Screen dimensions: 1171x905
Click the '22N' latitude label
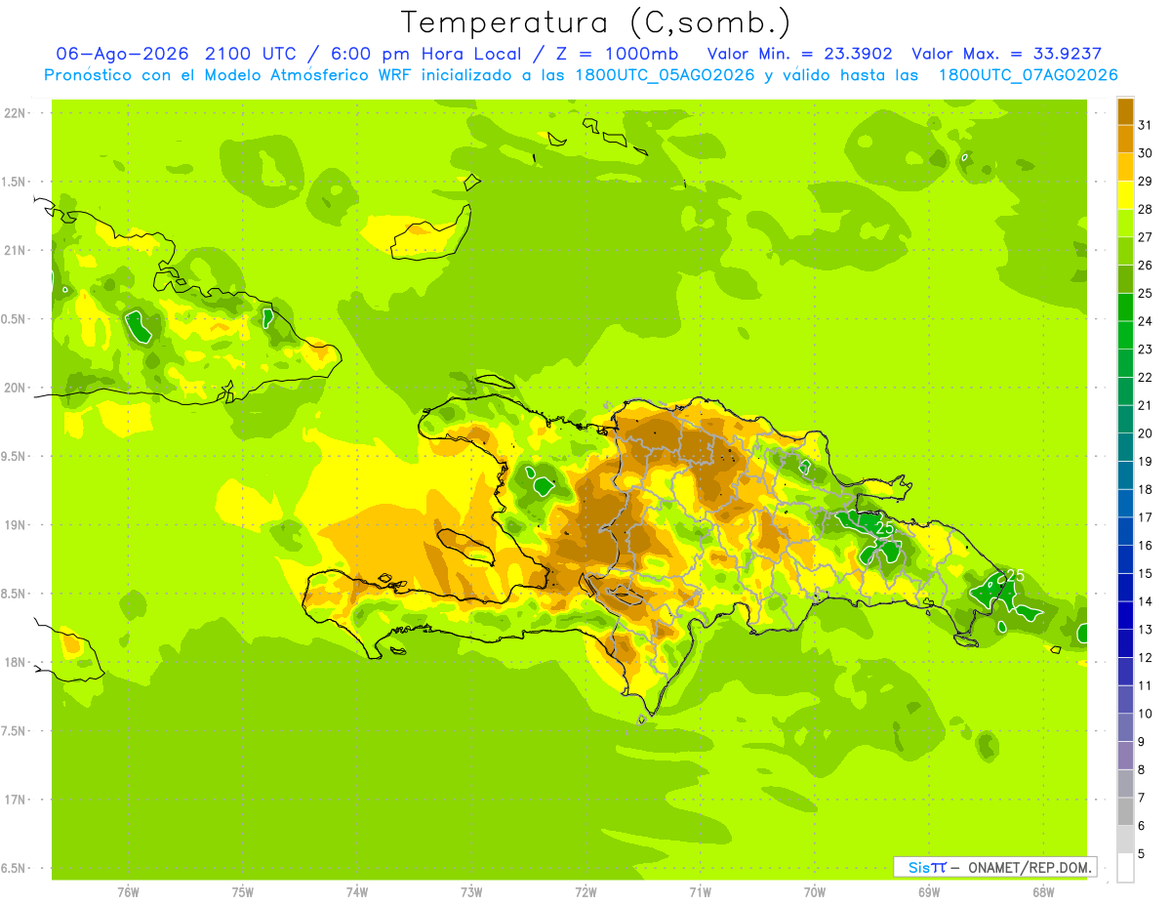pos(14,113)
